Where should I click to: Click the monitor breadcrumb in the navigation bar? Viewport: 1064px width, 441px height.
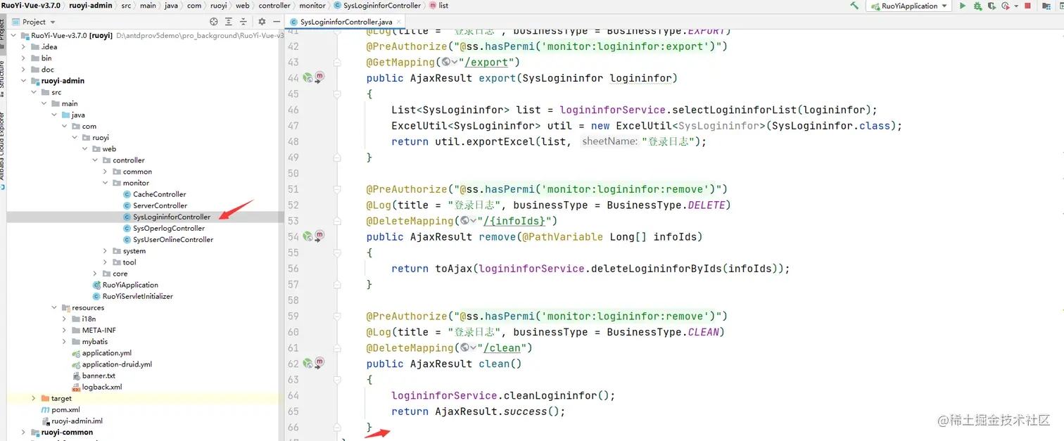pos(312,5)
